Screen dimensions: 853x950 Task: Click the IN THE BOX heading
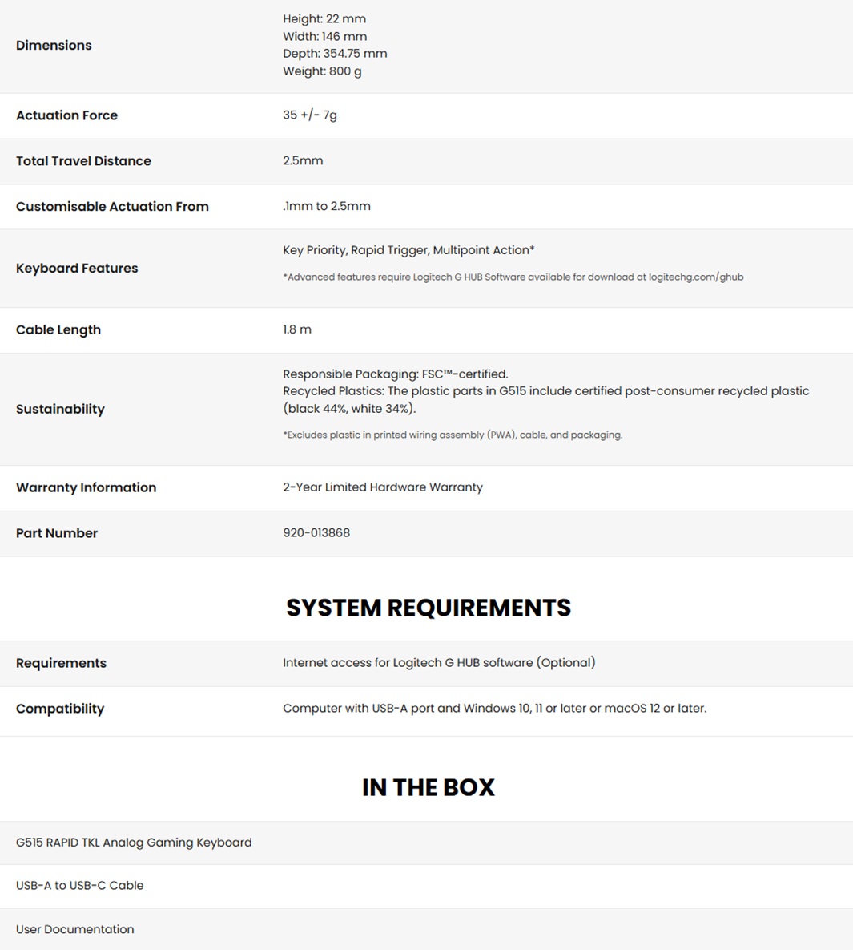coord(429,787)
